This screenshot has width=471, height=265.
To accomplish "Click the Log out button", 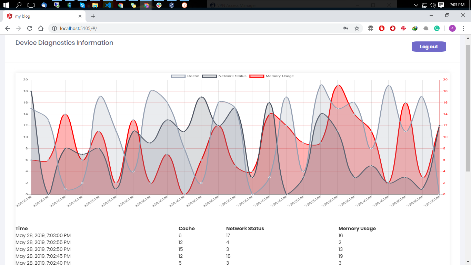I will pos(429,47).
